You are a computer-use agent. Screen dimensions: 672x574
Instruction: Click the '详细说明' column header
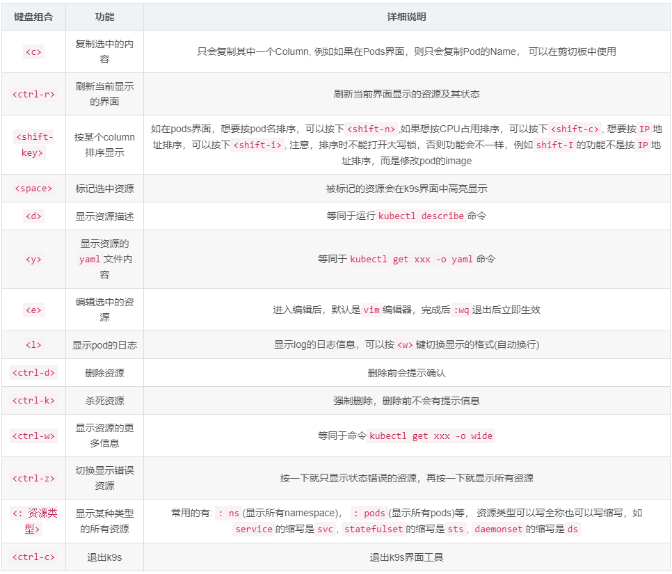click(x=407, y=17)
